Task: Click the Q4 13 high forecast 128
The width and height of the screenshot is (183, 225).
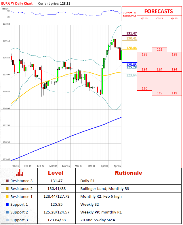Action: pos(174,54)
